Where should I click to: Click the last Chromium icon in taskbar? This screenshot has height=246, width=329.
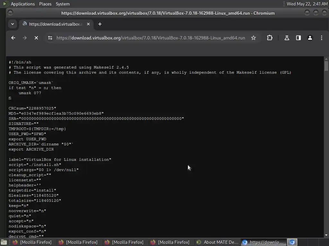click(292, 242)
